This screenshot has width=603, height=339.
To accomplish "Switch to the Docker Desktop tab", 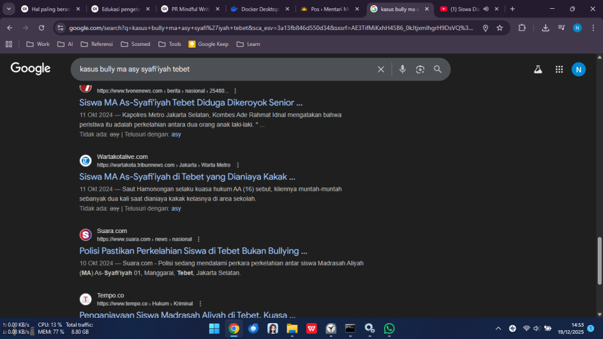I will pyautogui.click(x=259, y=9).
